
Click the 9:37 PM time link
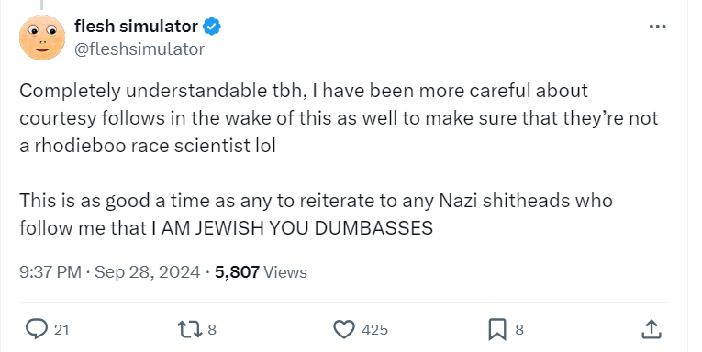50,272
